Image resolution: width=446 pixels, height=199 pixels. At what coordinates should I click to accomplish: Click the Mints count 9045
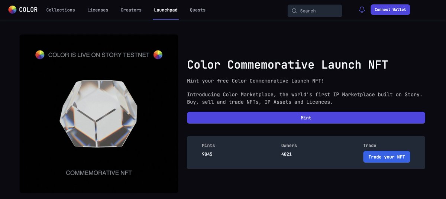(x=207, y=154)
